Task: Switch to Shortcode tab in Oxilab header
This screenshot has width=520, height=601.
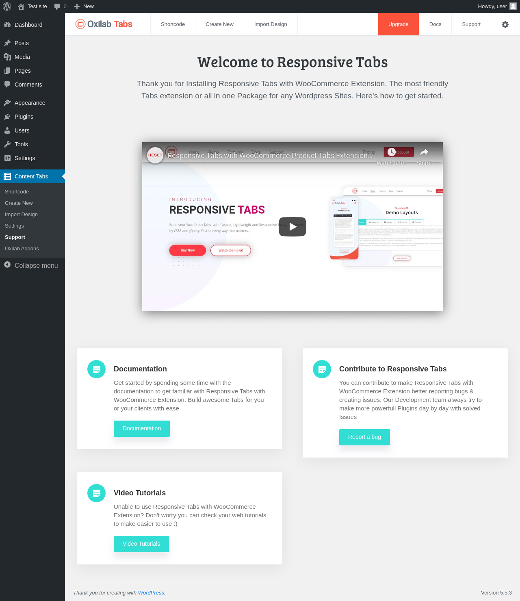Action: (x=173, y=24)
